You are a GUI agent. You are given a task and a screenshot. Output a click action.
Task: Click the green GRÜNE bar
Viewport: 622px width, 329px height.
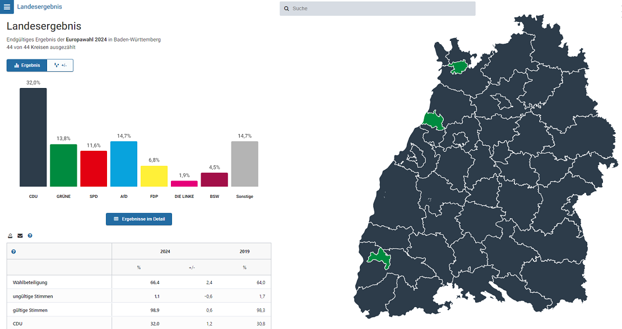[63, 165]
